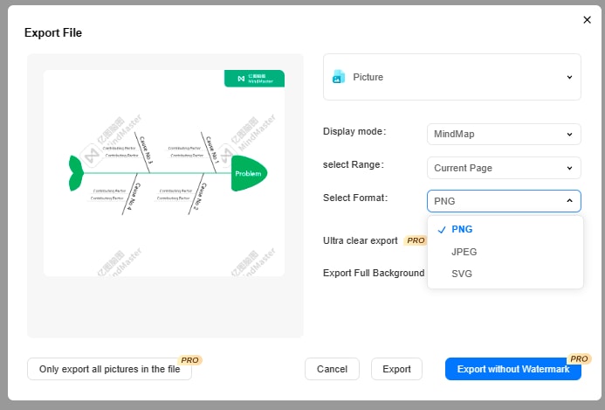The image size is (605, 410).
Task: Click PRO badge on Export without Watermark
Action: tap(579, 358)
